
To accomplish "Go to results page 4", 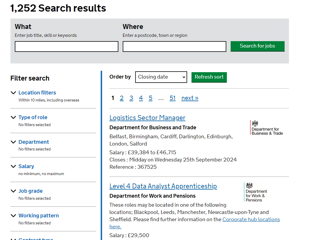I will click(x=141, y=98).
